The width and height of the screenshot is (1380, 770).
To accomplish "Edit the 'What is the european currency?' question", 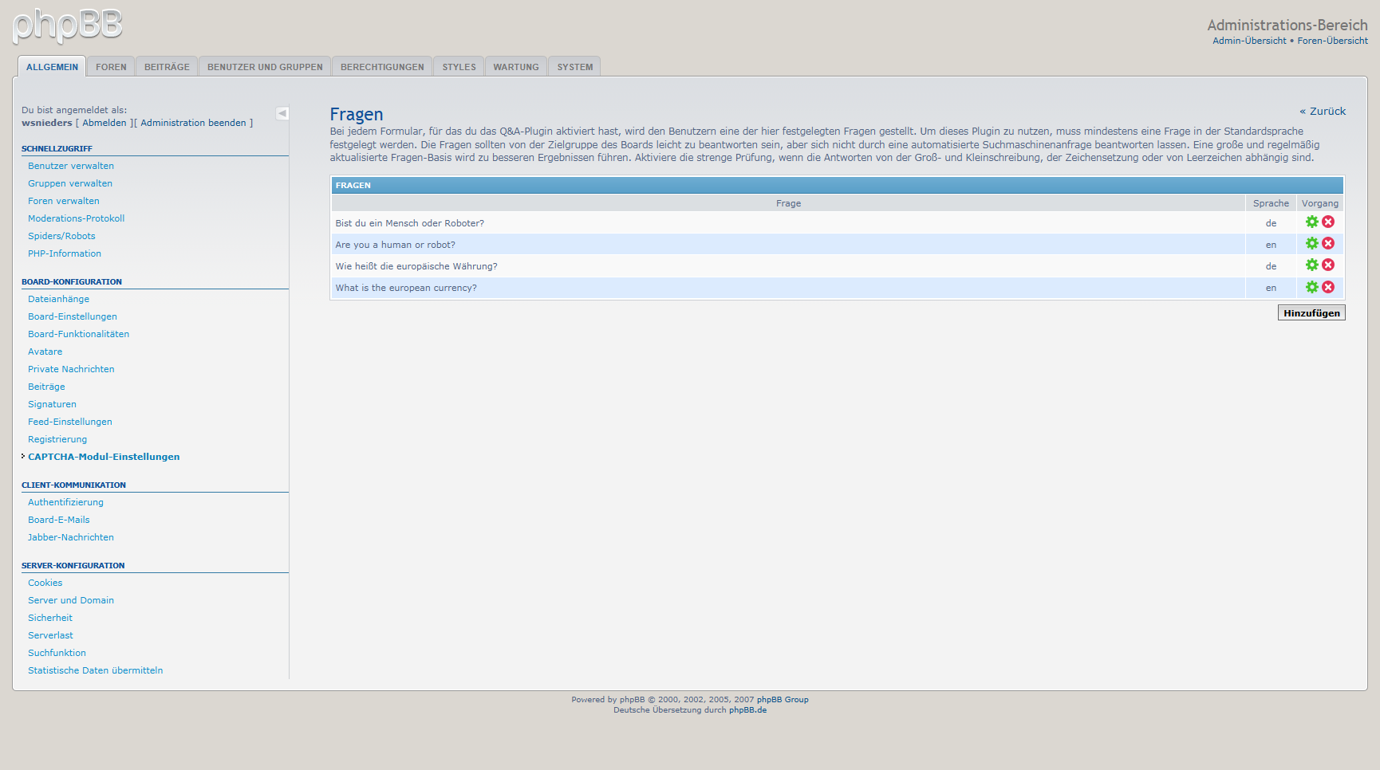I will [x=1311, y=287].
